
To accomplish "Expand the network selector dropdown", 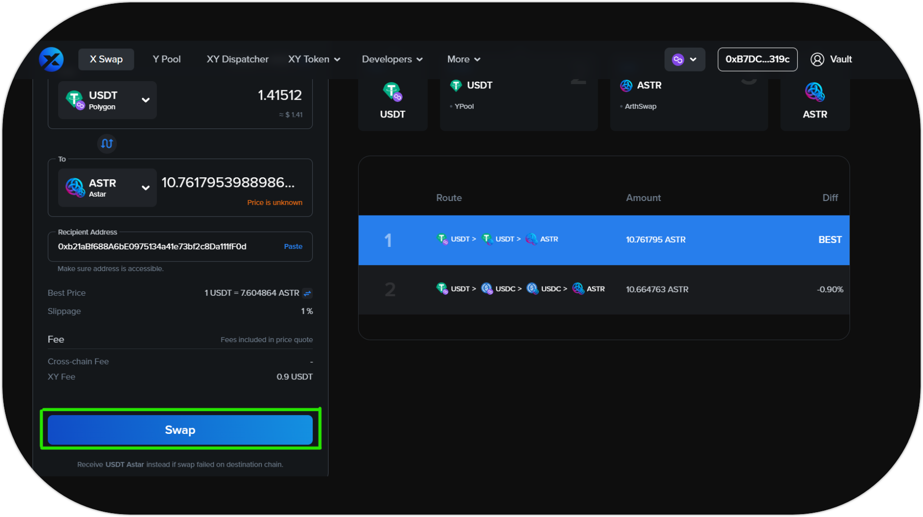I will [684, 59].
